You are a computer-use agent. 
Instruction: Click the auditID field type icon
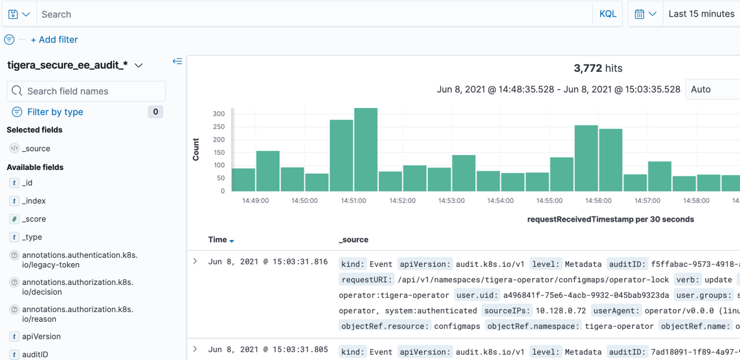click(14, 354)
